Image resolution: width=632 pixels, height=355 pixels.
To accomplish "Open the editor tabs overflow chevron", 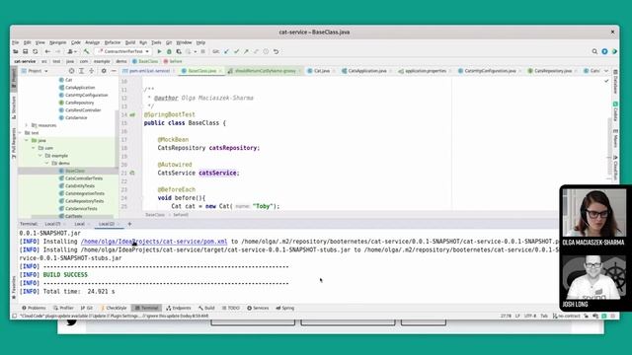I will pyautogui.click(x=606, y=71).
